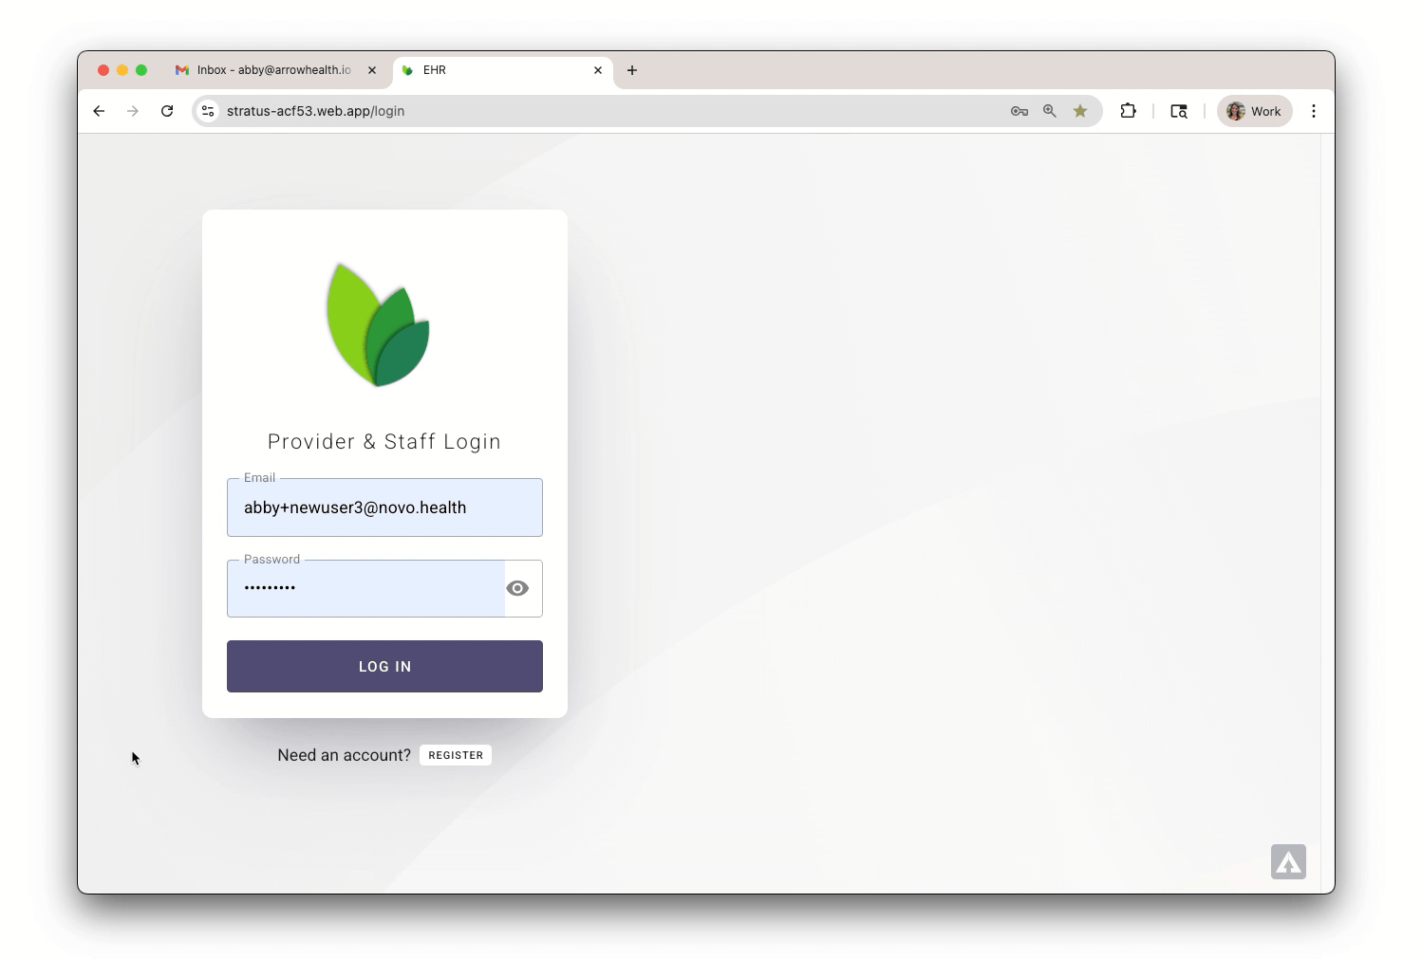
Task: Focus the Email input field
Action: click(384, 507)
